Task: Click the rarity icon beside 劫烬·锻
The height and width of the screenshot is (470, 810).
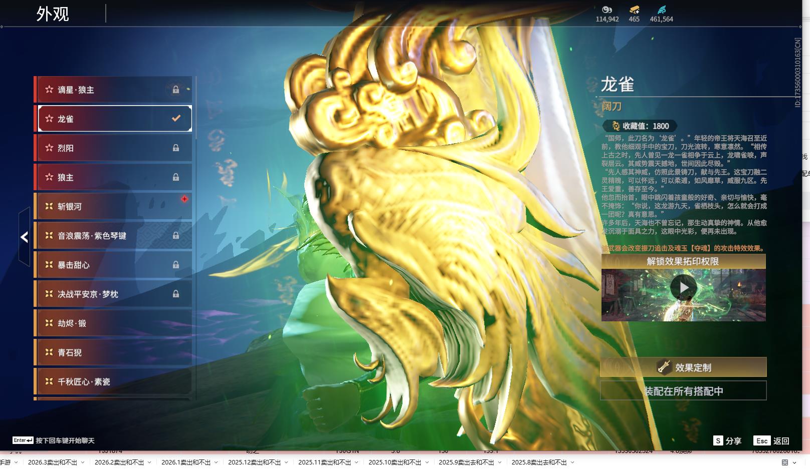Action: [49, 323]
